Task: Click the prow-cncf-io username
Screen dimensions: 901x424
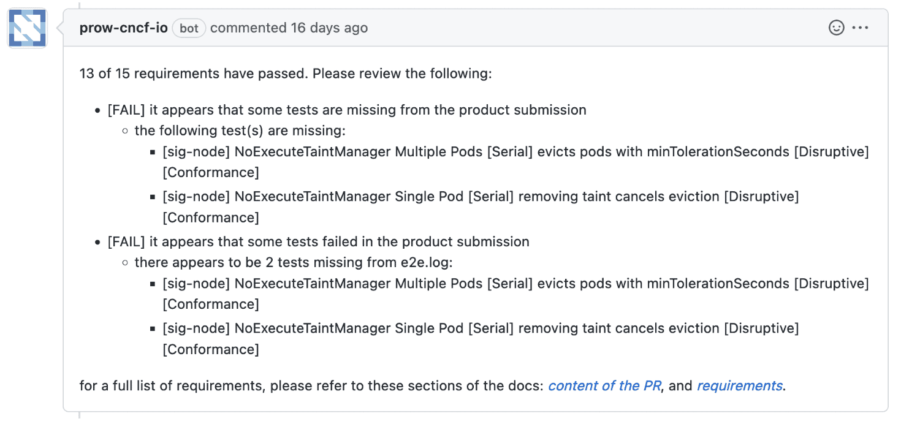Action: [122, 28]
